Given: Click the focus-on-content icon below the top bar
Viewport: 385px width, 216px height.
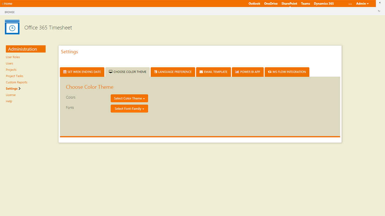Looking at the screenshot, I should 379,11.
